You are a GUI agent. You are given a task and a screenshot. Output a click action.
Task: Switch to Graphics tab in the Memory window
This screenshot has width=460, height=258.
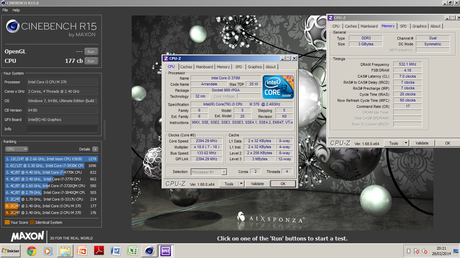420,26
